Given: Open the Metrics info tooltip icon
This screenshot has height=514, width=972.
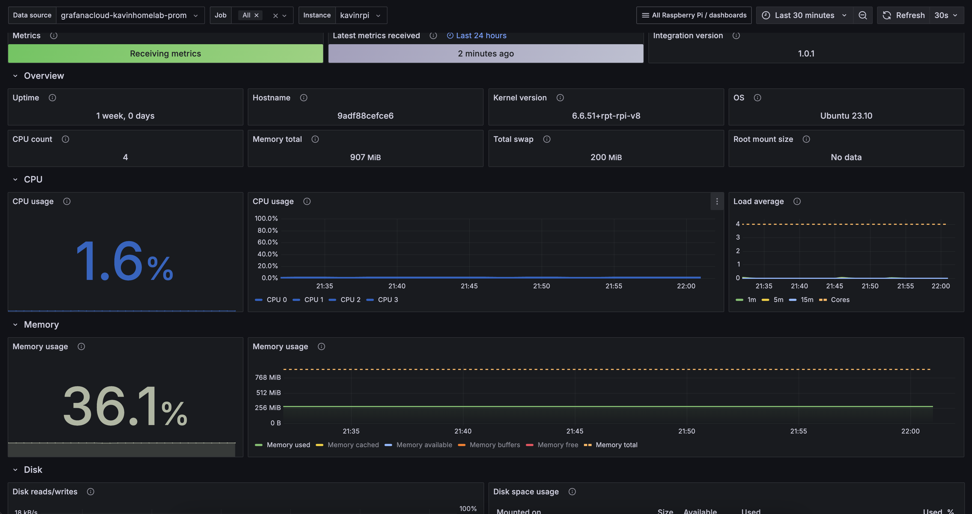Looking at the screenshot, I should [53, 36].
